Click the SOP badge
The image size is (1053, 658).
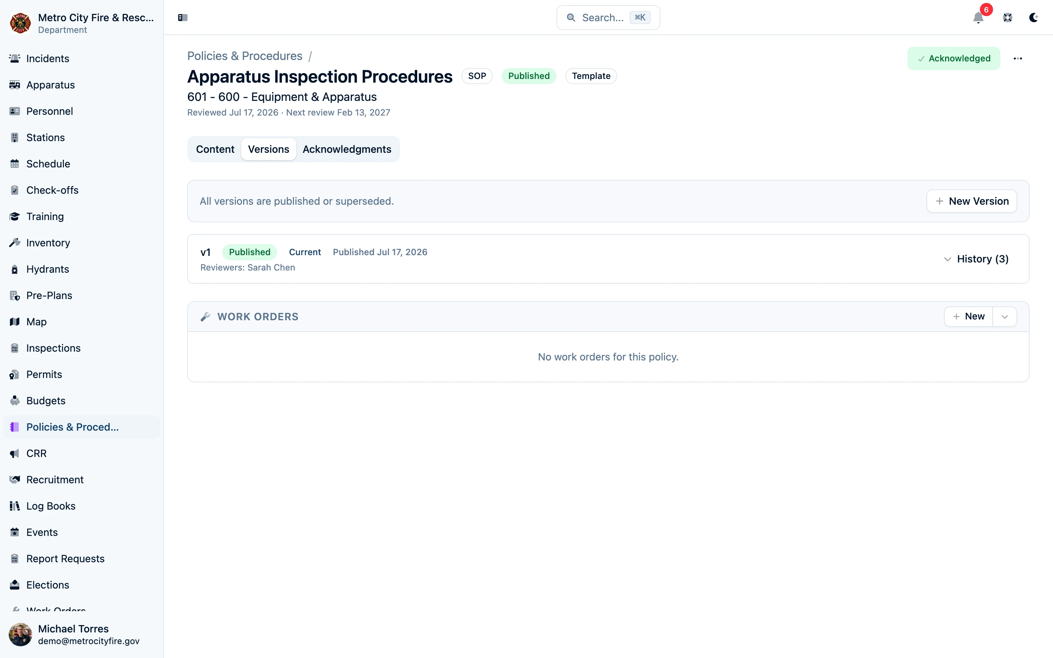point(477,76)
